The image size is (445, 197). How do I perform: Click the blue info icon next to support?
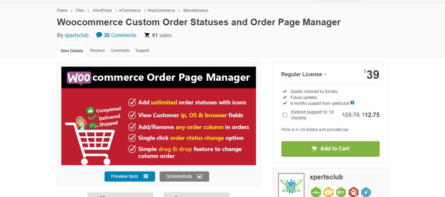352,103
